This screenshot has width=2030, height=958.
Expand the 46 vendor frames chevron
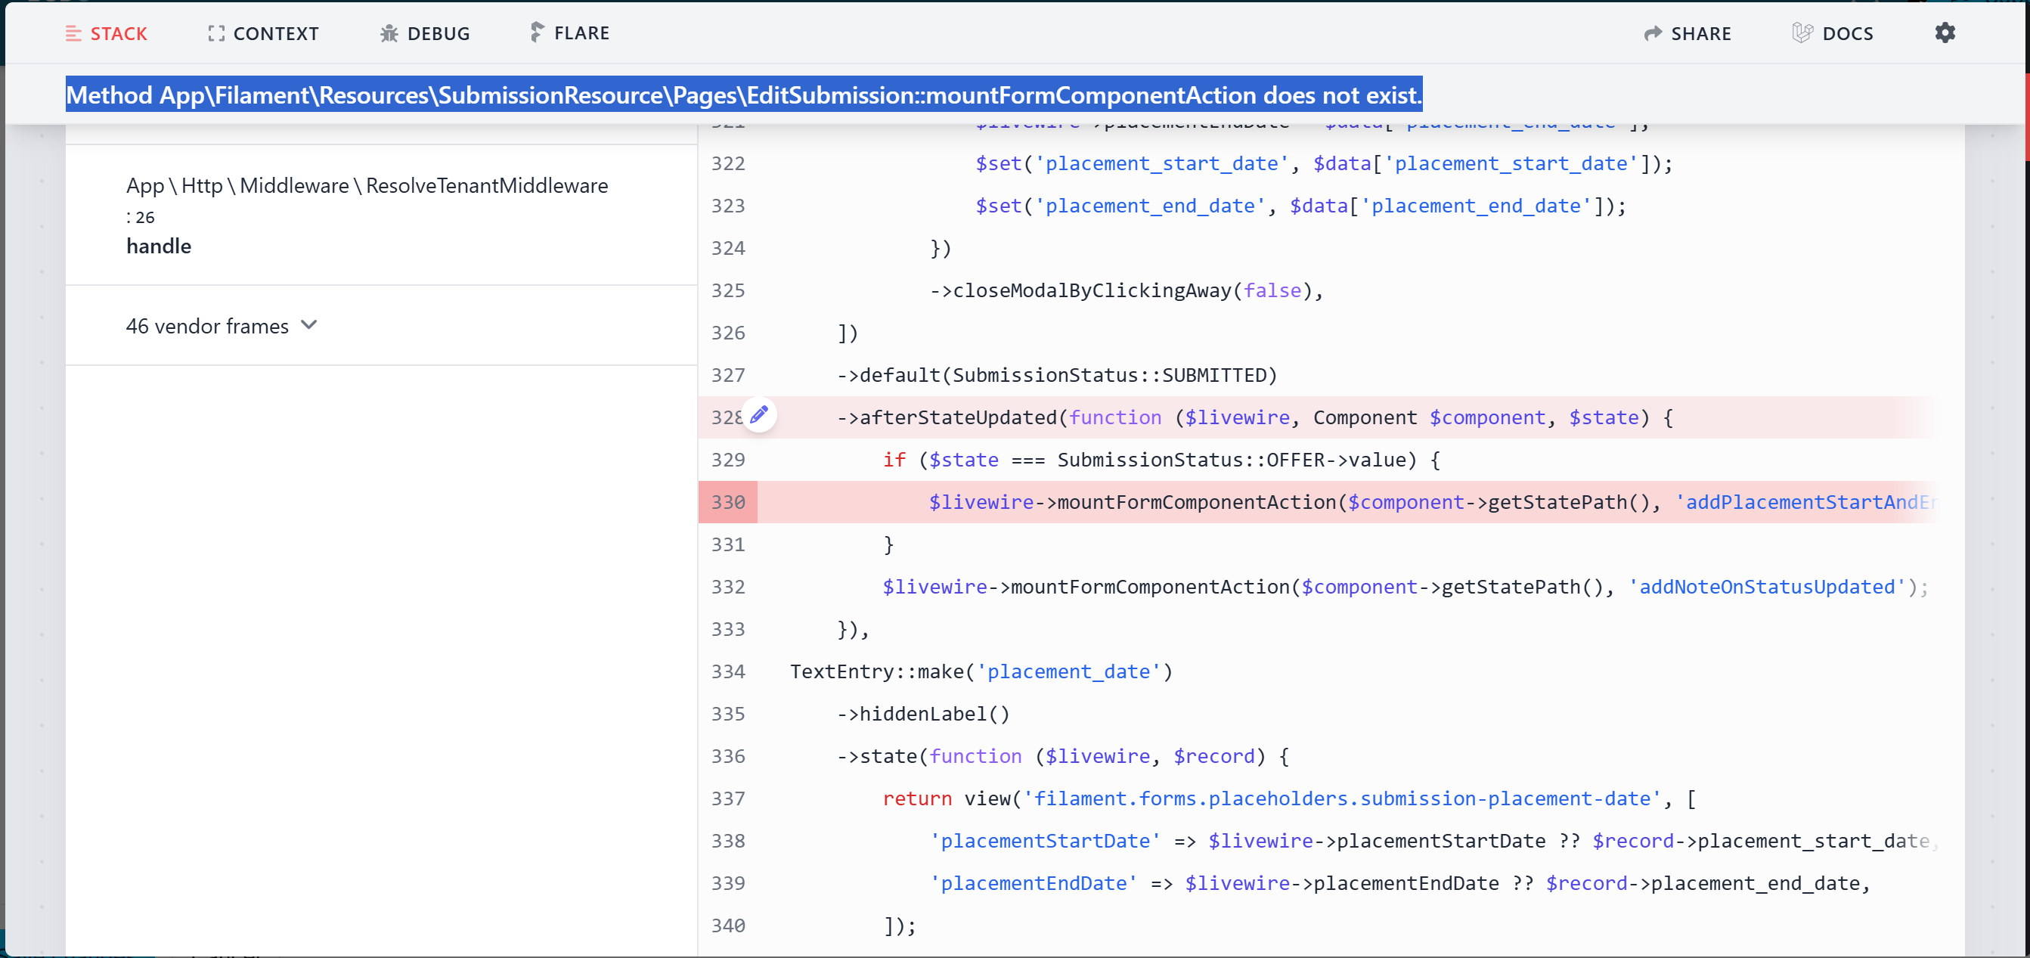pos(309,324)
